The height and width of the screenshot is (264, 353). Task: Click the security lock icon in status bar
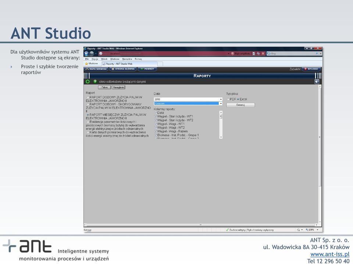(x=298, y=230)
